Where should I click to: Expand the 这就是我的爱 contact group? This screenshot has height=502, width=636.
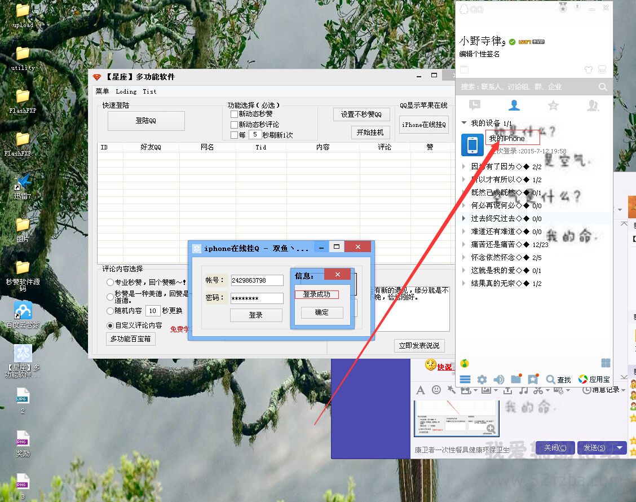pos(464,270)
